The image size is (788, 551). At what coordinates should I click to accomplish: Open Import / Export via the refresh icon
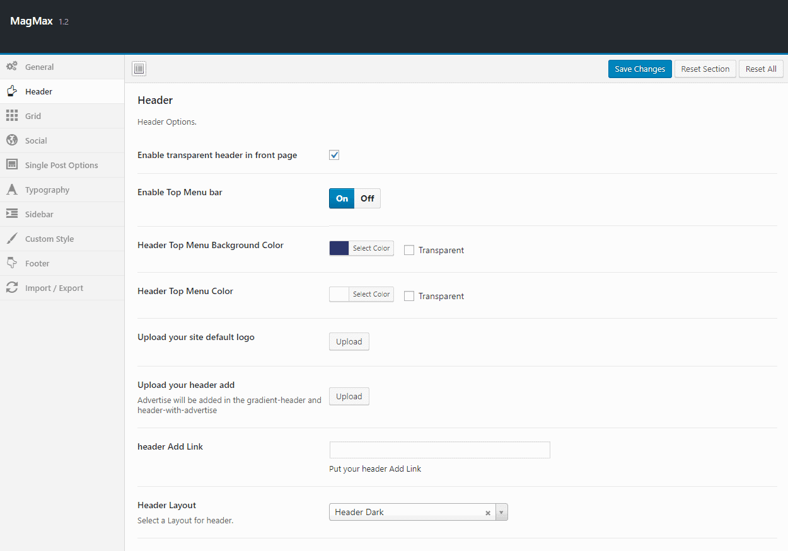(12, 288)
